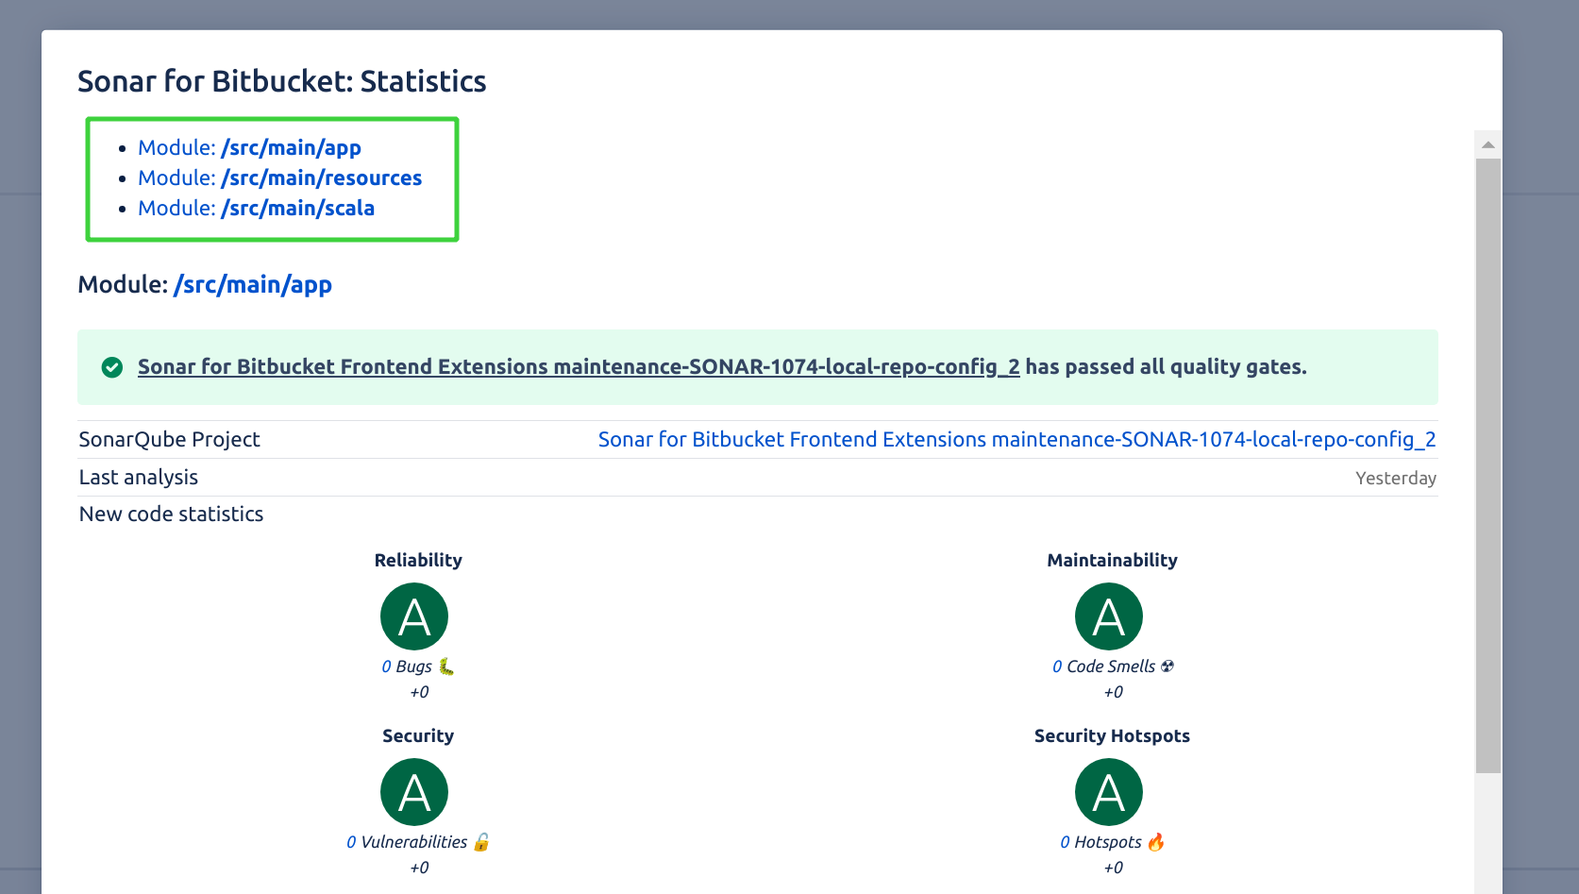Open the 0 Bugs count link
Viewport: 1579px width, 894px height.
pos(386,666)
